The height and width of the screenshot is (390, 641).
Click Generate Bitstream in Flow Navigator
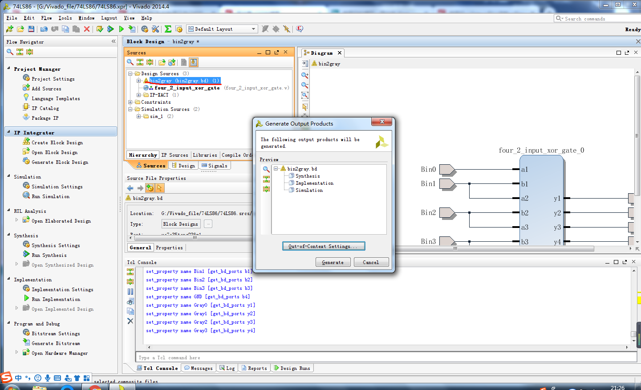click(x=56, y=343)
